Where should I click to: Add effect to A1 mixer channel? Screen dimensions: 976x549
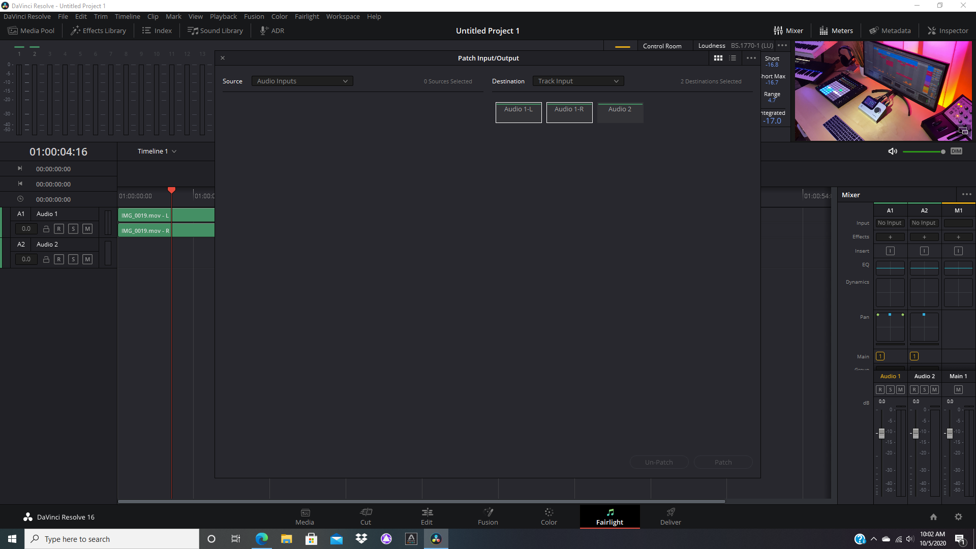890,237
